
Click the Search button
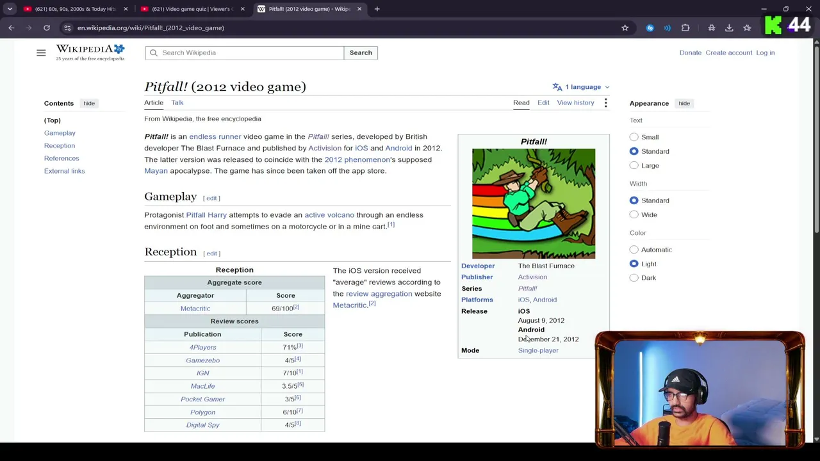(361, 53)
